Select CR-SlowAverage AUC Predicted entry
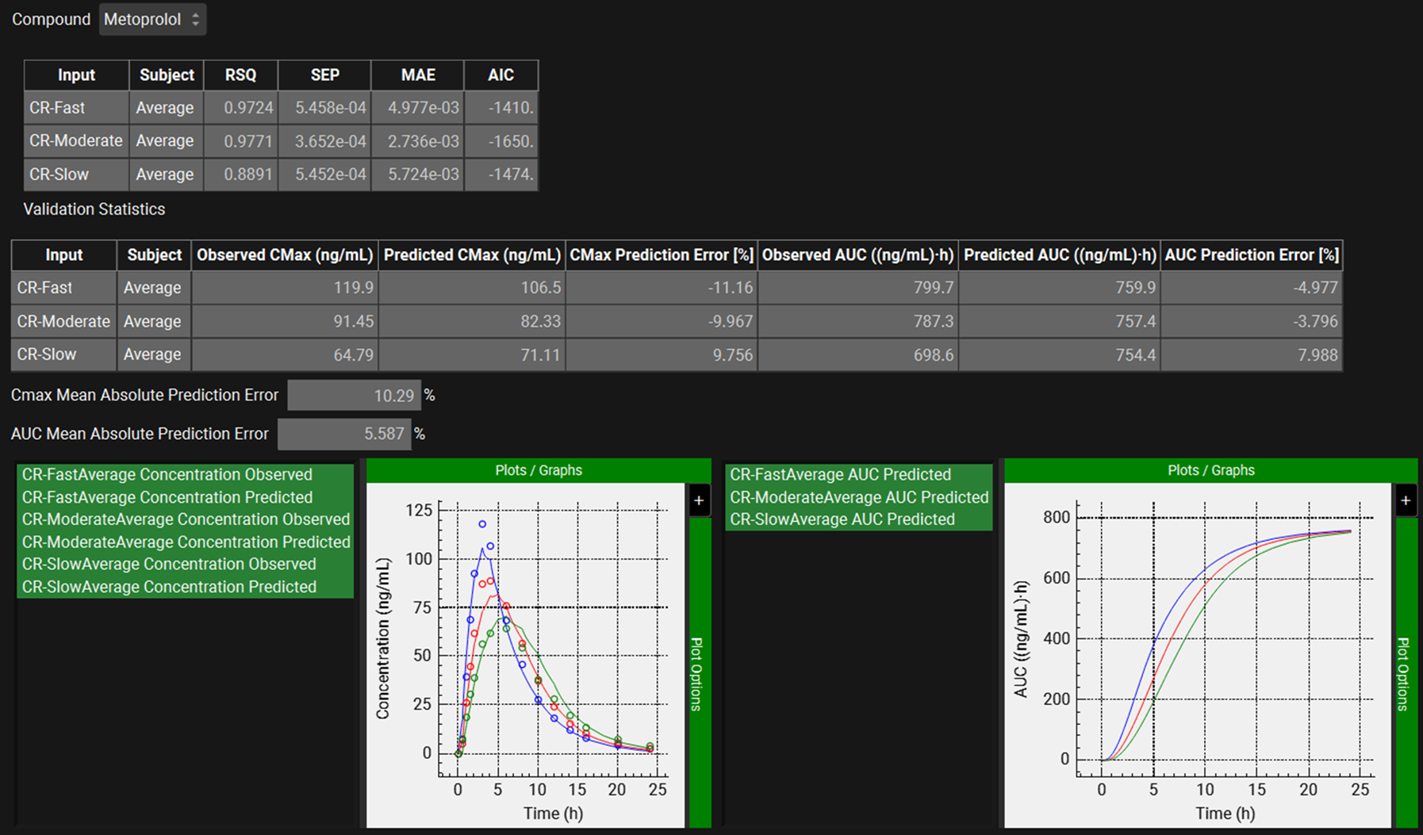 click(842, 519)
